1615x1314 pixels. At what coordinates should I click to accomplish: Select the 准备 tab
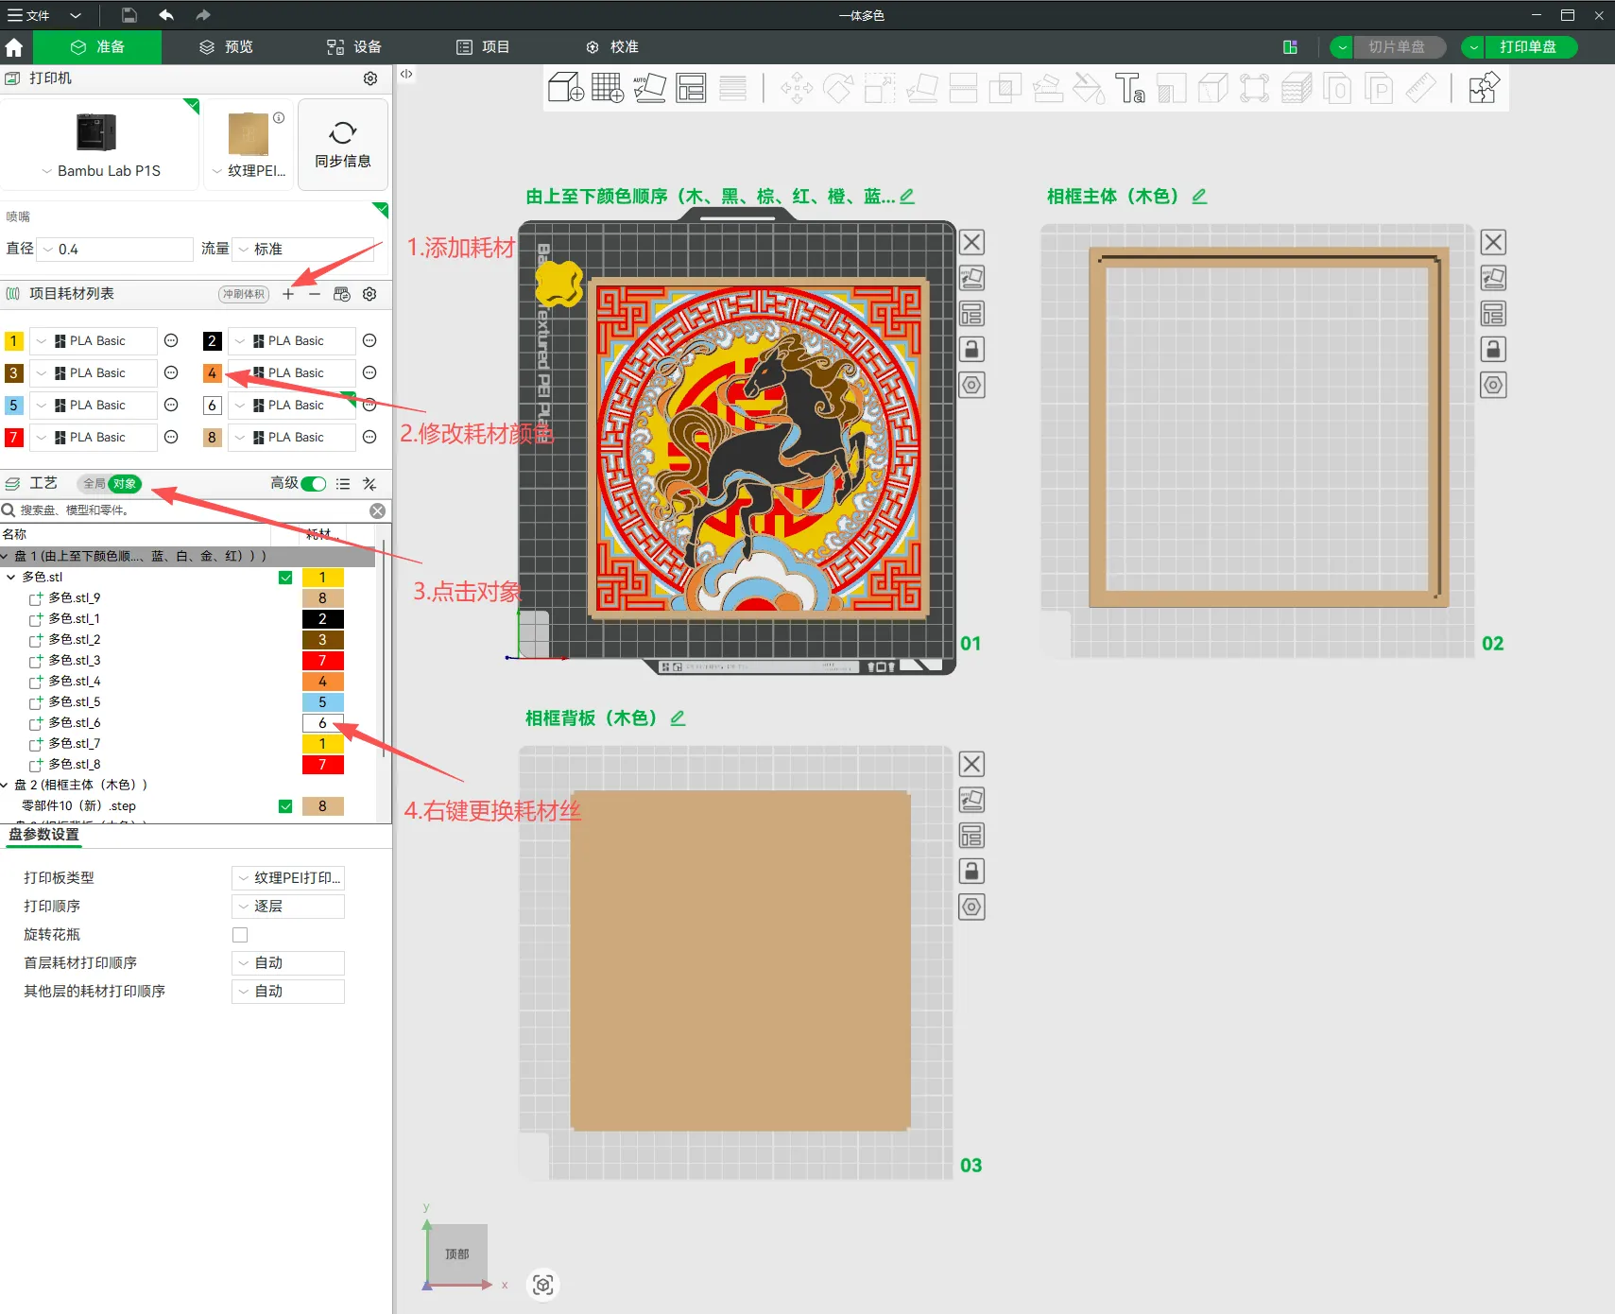coord(97,47)
